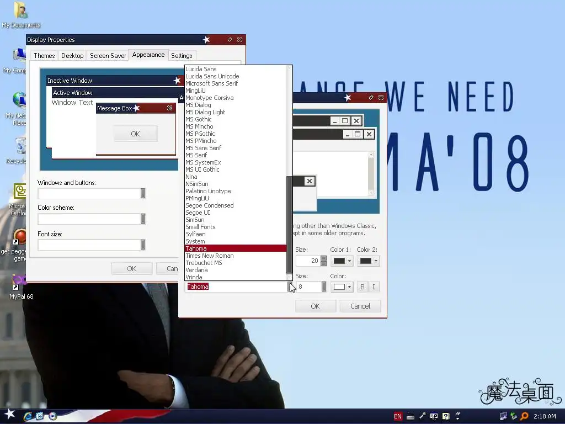Screen dimensions: 565x424
Task: Click the help icon on Display Properties title bar
Action: click(230, 39)
